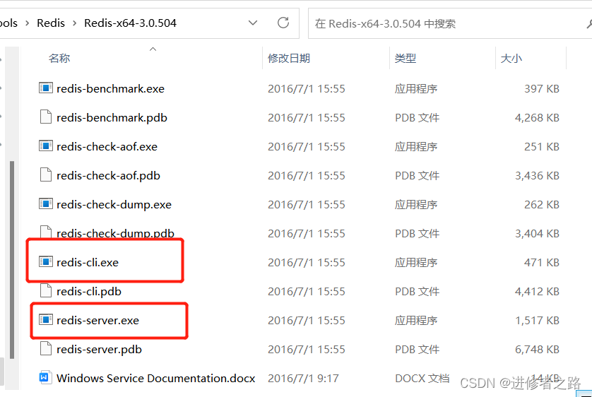Sort files by the 修改日期 column header
This screenshot has height=397, width=592.
point(289,58)
